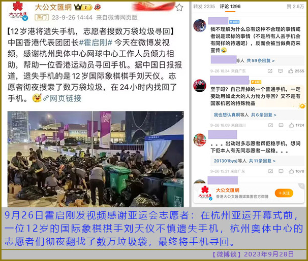The height and width of the screenshot is (261, 308).
Task: Click the share icon on first comment
Action: 270,71
